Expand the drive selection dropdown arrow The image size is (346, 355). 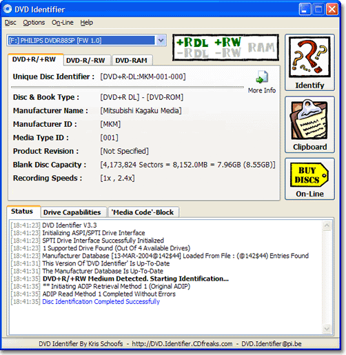[161, 41]
